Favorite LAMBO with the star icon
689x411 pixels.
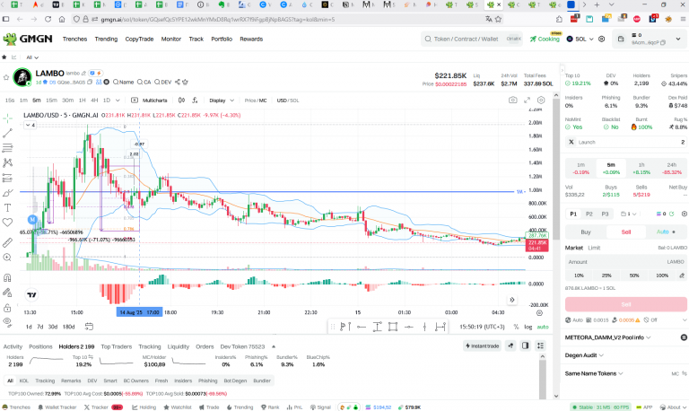coord(6,77)
